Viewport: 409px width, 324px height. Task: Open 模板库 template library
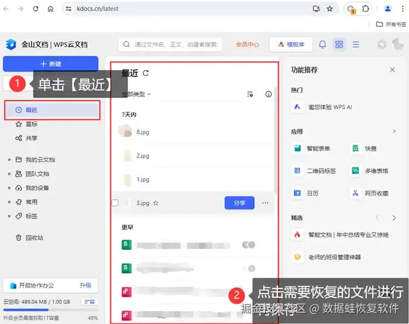click(291, 44)
